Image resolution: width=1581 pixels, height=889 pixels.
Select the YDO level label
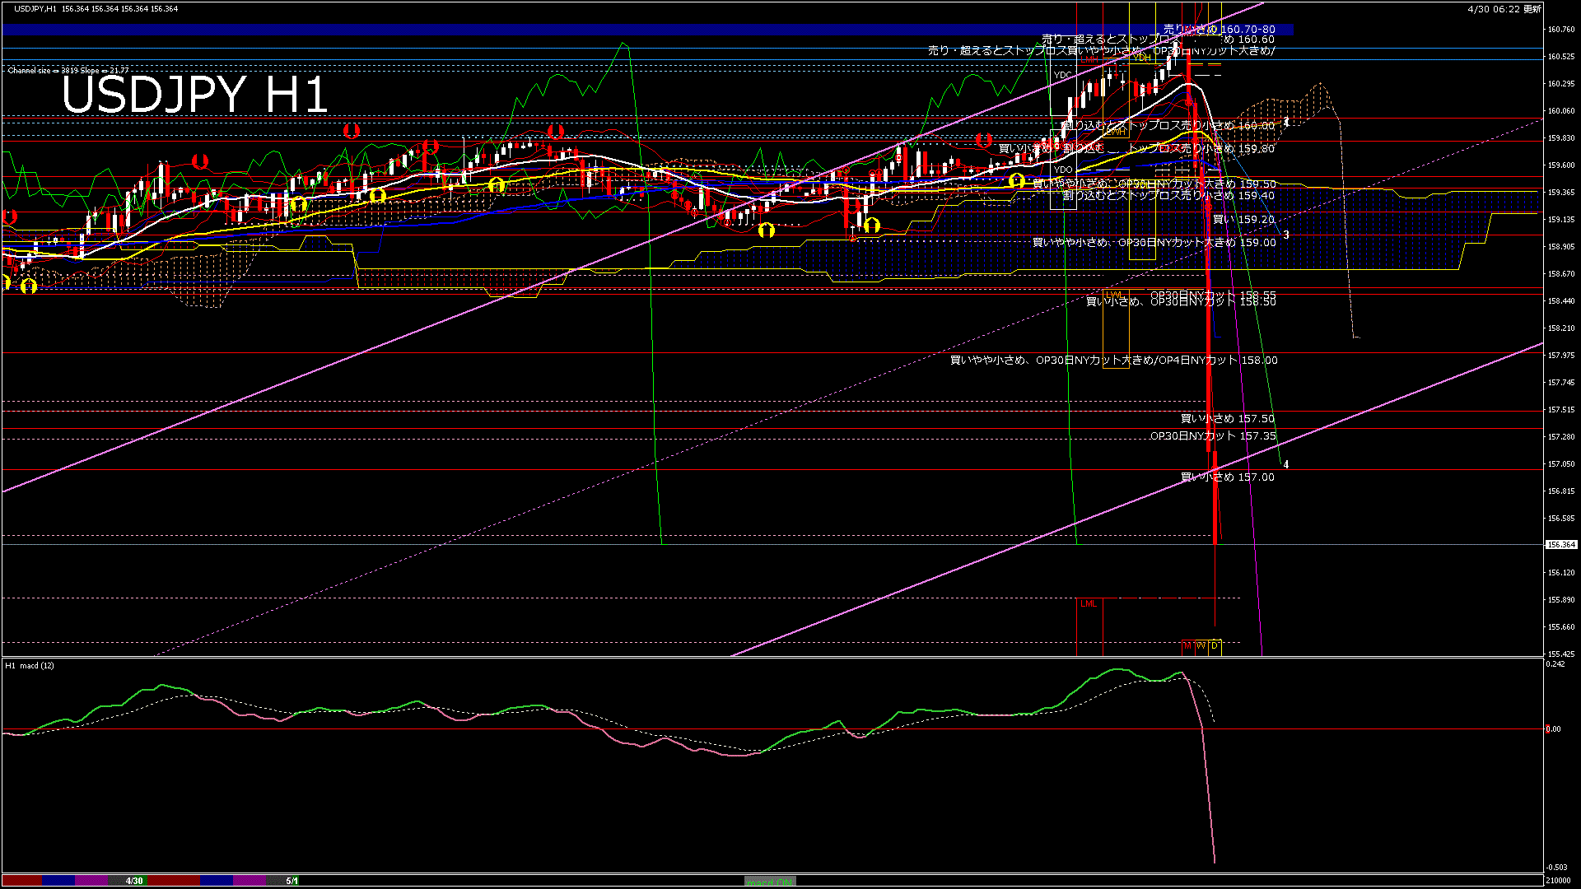click(1063, 170)
